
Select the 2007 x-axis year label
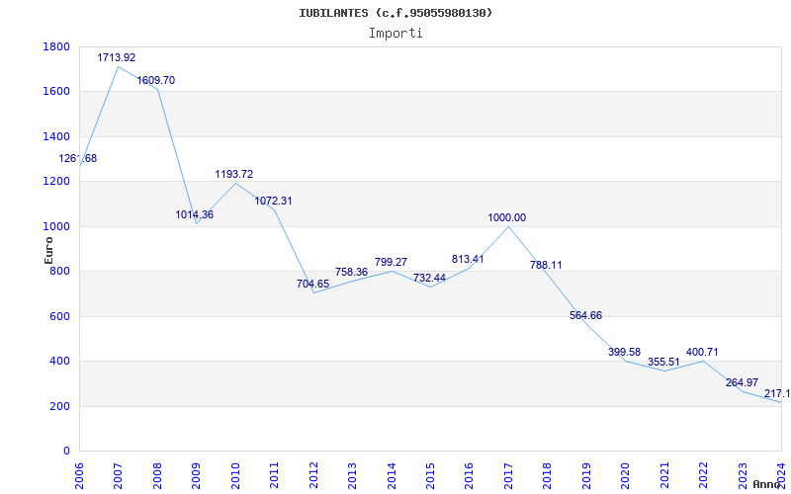click(x=119, y=471)
